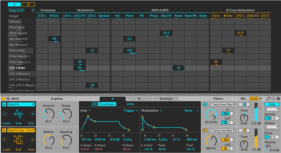The width and height of the screenshot is (281, 153).
Task: Open the Fold Fm oscillator dropdown
Action: tap(21, 105)
